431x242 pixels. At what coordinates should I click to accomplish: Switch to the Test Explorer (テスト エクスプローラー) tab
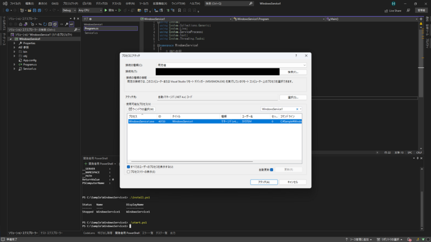coord(51,233)
